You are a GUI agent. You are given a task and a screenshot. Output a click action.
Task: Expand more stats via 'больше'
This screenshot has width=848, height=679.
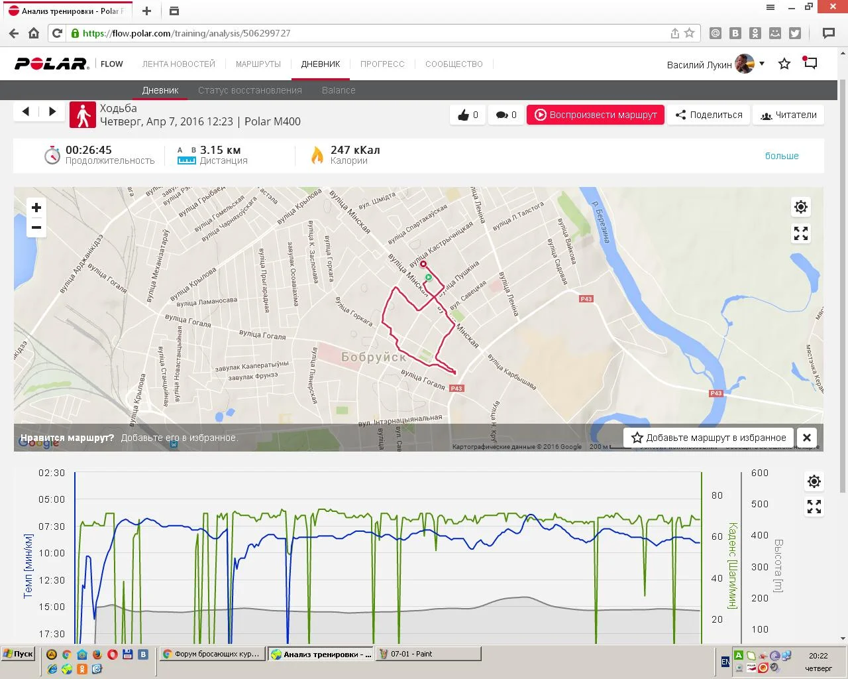click(782, 156)
